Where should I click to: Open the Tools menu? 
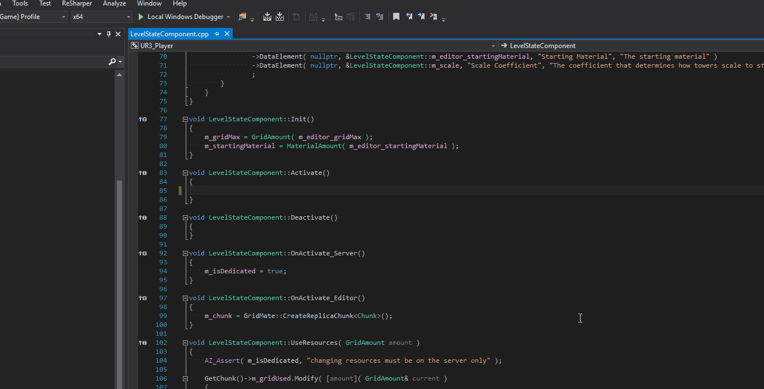coord(20,3)
